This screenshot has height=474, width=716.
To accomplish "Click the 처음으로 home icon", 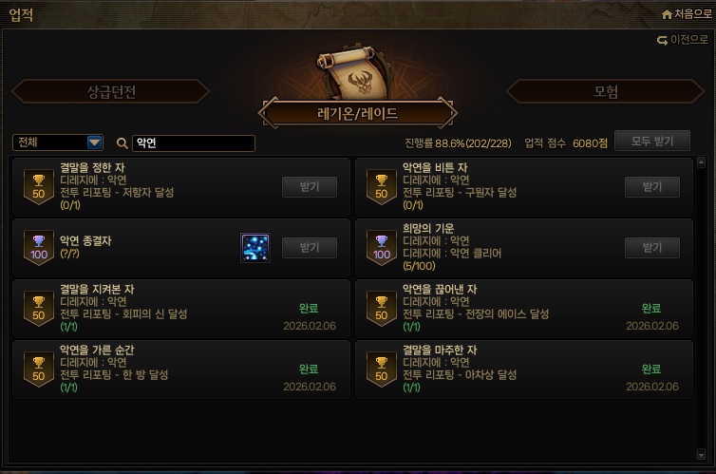I will (x=667, y=14).
